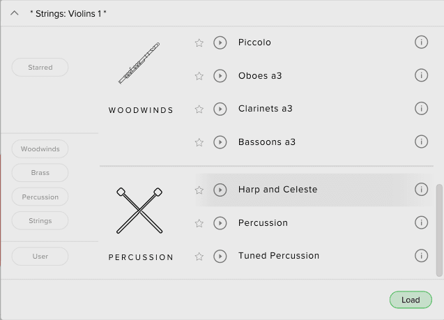This screenshot has height=320, width=444.
Task: Open info for Bassoons a3
Action: [x=421, y=142]
